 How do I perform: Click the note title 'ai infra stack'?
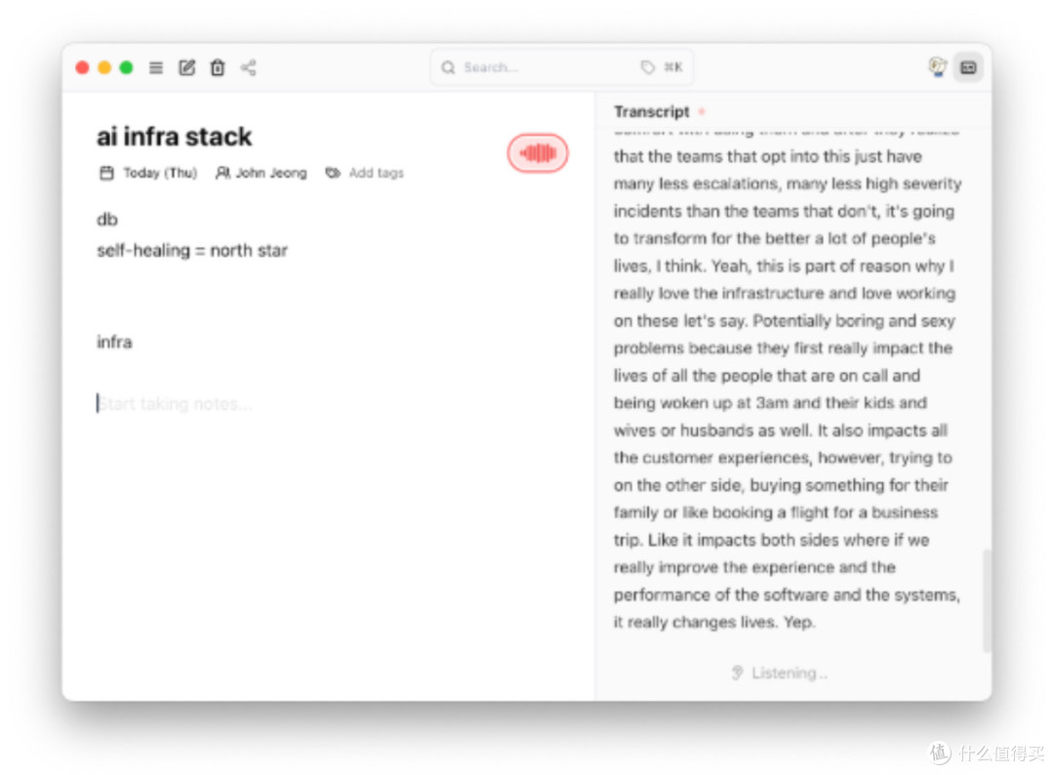click(174, 137)
